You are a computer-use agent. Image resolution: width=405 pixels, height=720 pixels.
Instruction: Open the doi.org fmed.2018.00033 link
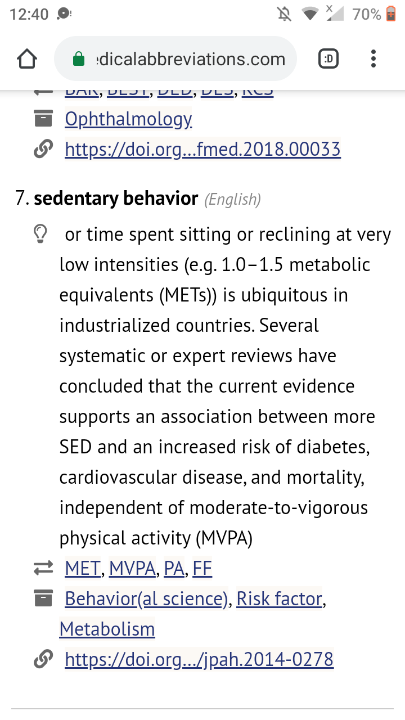pyautogui.click(x=203, y=149)
